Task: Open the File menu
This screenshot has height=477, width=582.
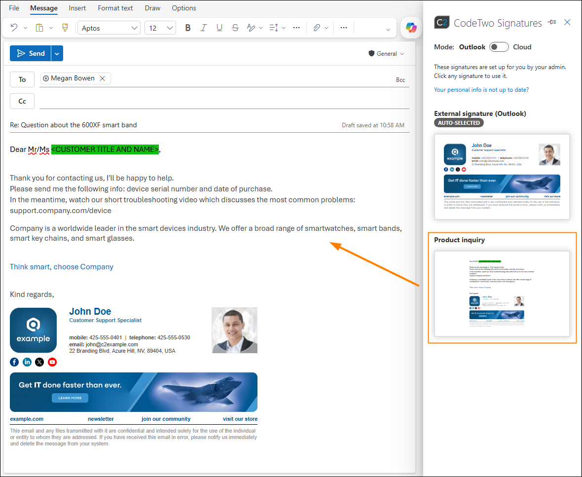Action: (14, 8)
